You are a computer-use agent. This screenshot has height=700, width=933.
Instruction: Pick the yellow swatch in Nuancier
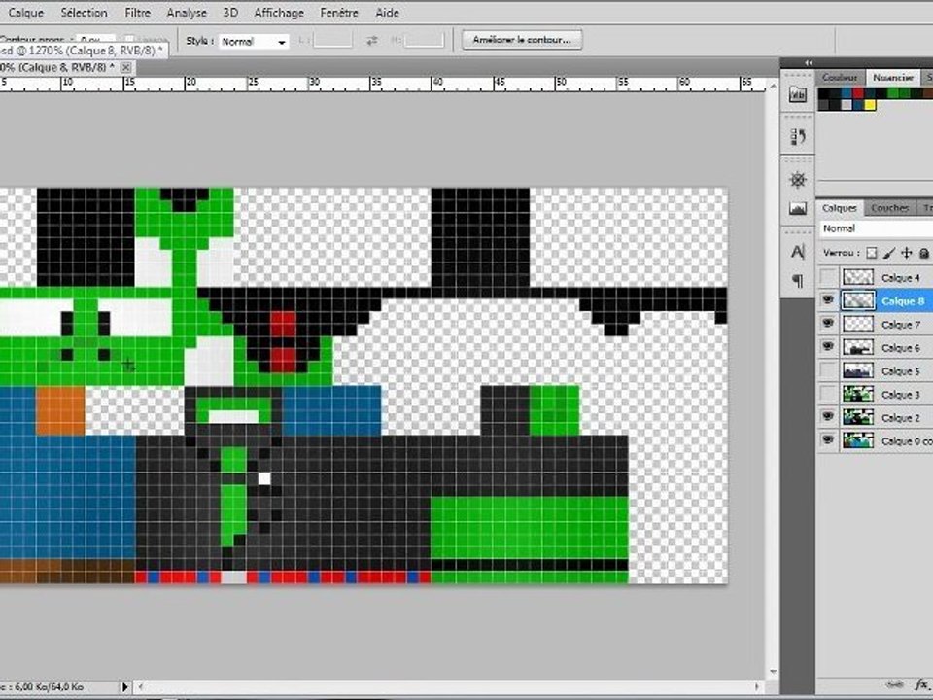[x=870, y=105]
